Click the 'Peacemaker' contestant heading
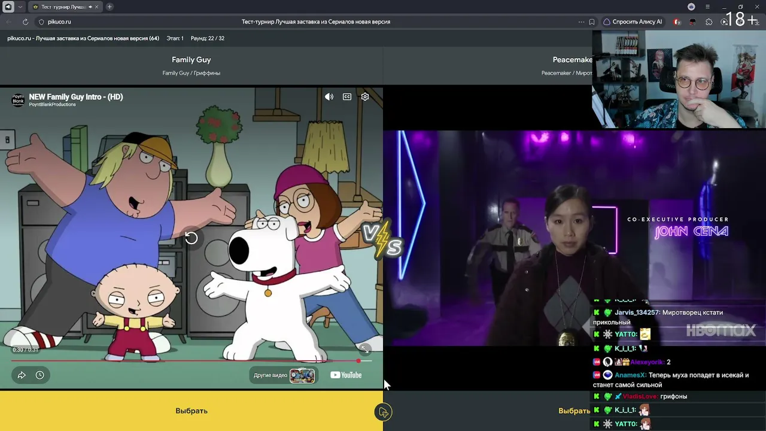766x431 pixels. [x=573, y=60]
